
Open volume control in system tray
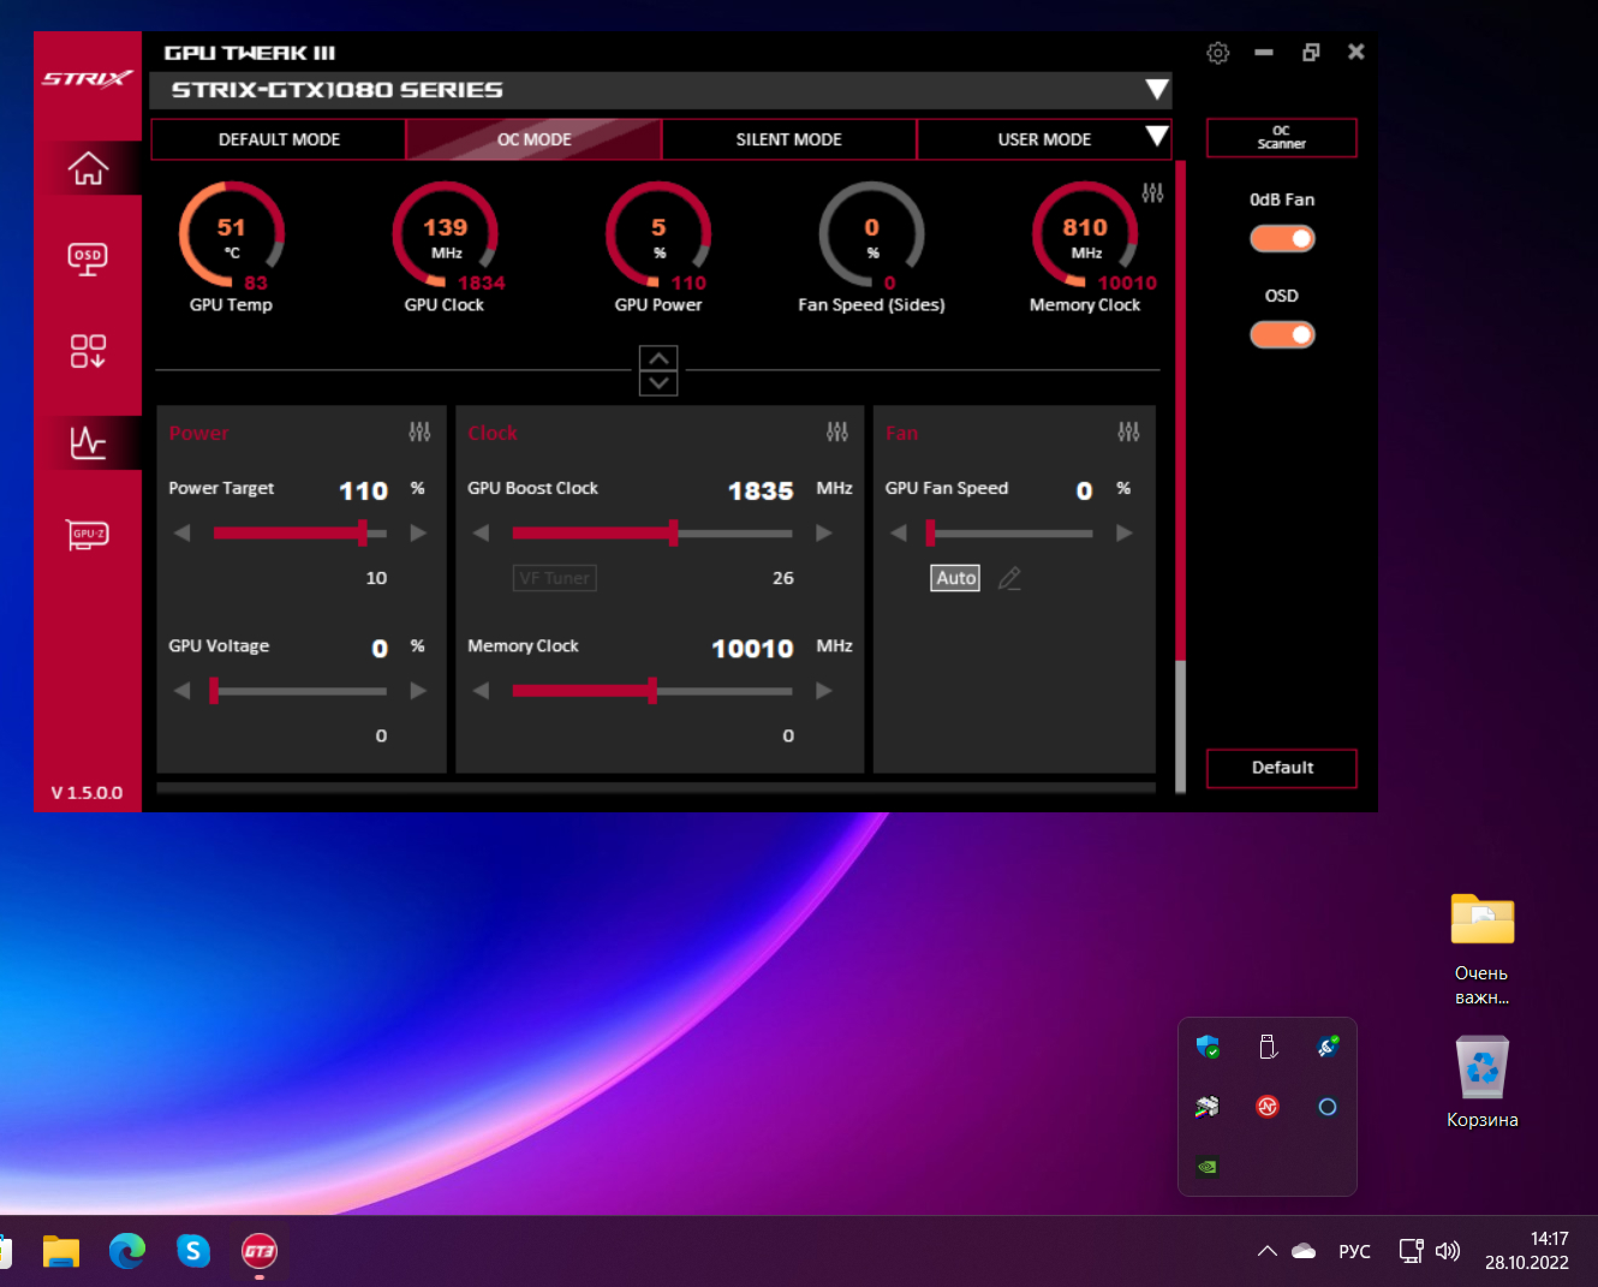[x=1447, y=1251]
